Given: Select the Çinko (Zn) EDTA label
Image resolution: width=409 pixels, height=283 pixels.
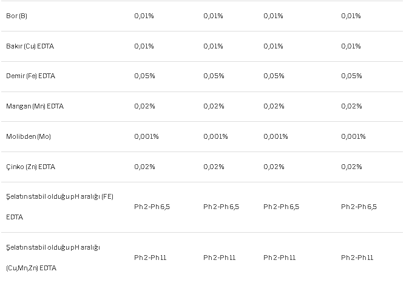Looking at the screenshot, I should [30, 167].
